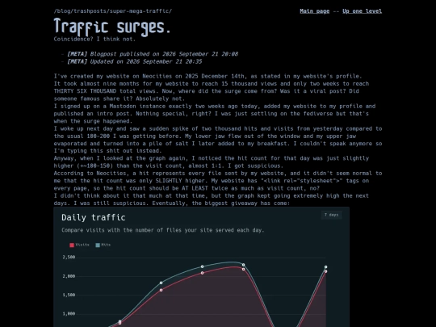This screenshot has width=436, height=327.
Task: Click the 7 days range button
Action: pyautogui.click(x=332, y=215)
